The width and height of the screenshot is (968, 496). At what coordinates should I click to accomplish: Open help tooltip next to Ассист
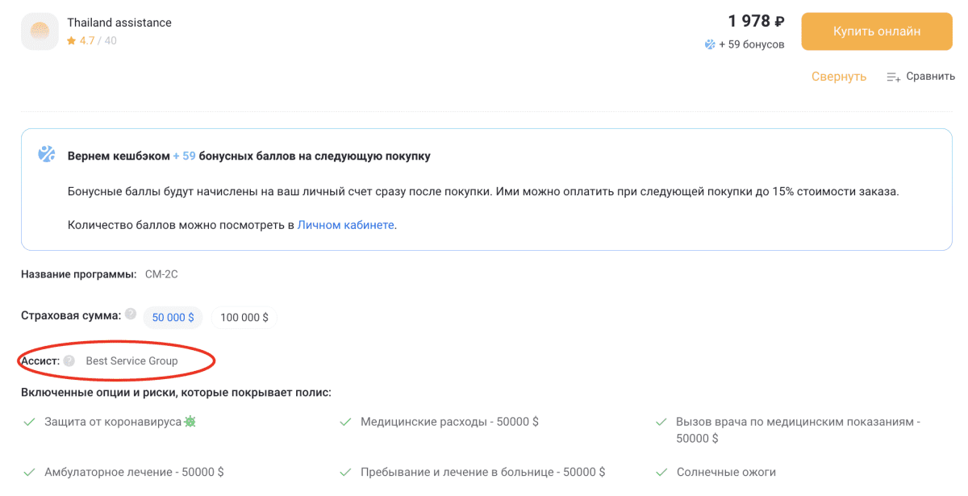69,361
